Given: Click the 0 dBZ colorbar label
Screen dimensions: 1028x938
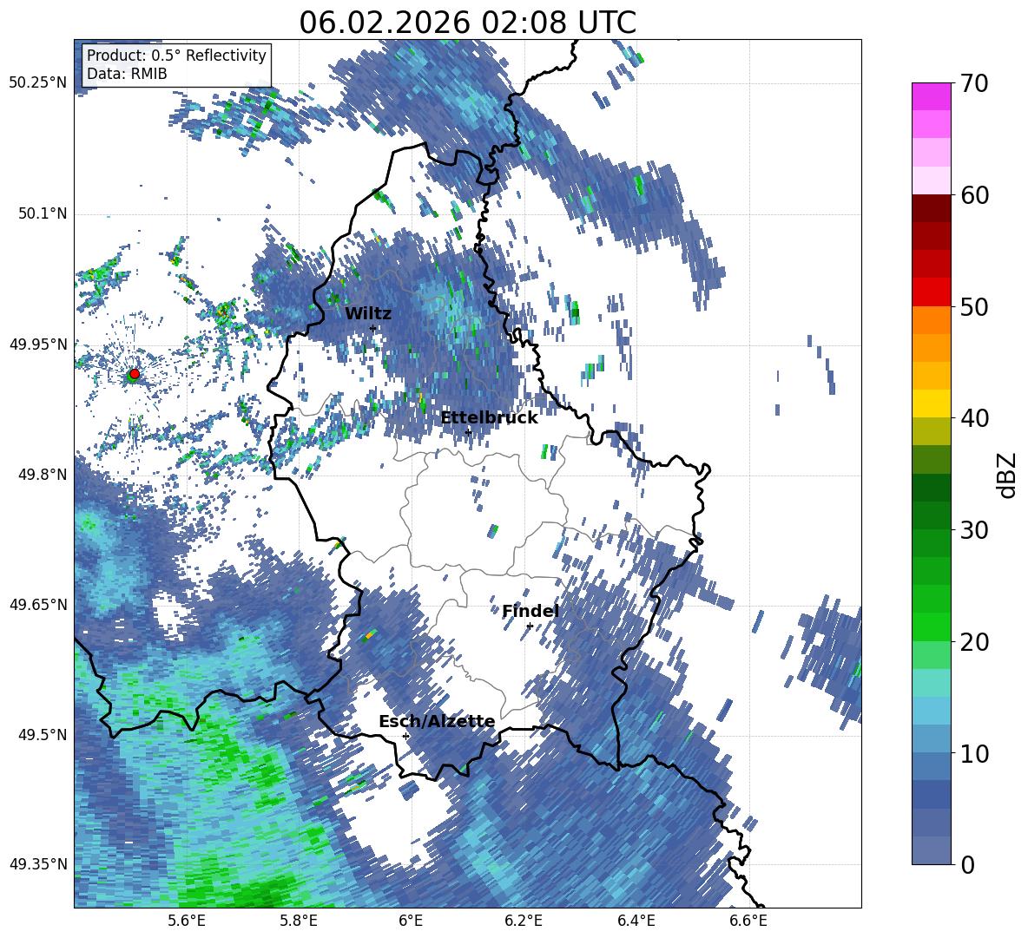Looking at the screenshot, I should [966, 864].
